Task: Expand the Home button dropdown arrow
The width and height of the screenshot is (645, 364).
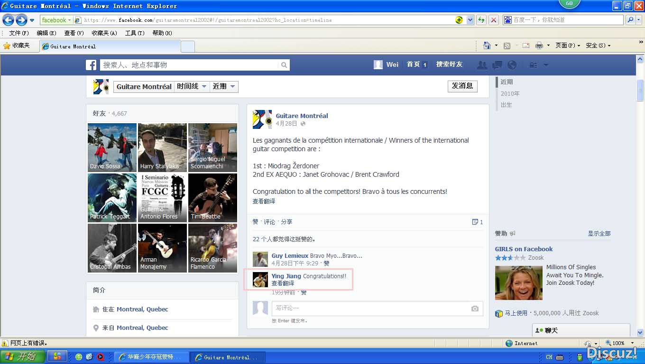Action: point(496,45)
